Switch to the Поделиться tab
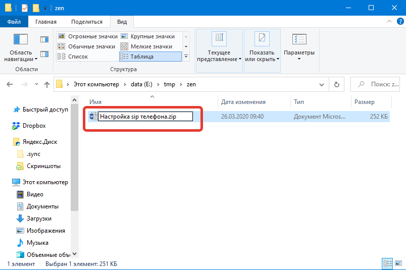The image size is (406, 270). tap(87, 22)
